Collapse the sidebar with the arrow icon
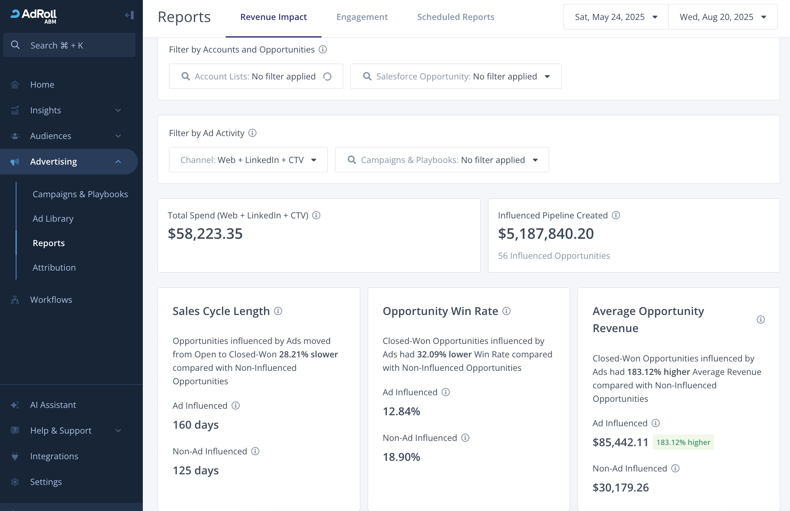This screenshot has height=511, width=790. 129,15
